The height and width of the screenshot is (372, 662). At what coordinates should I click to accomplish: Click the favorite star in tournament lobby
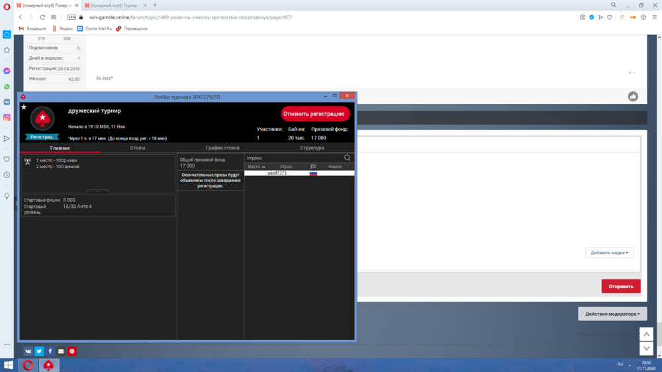24,107
